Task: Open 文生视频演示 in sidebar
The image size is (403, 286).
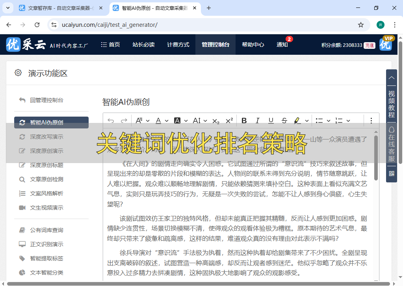Action: tap(46, 207)
